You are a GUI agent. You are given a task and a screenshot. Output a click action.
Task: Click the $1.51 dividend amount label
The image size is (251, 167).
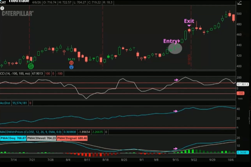30,62
